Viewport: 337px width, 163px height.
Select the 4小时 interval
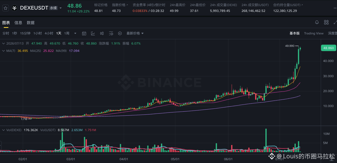click(x=49, y=33)
